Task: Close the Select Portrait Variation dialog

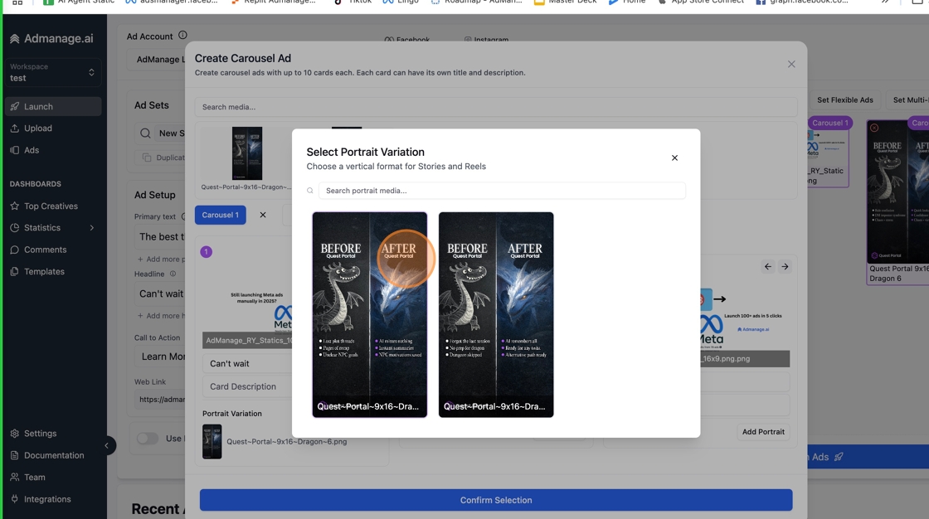Action: 674,158
